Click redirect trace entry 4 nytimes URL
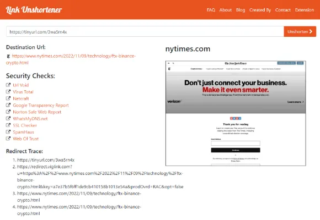 (x=79, y=210)
